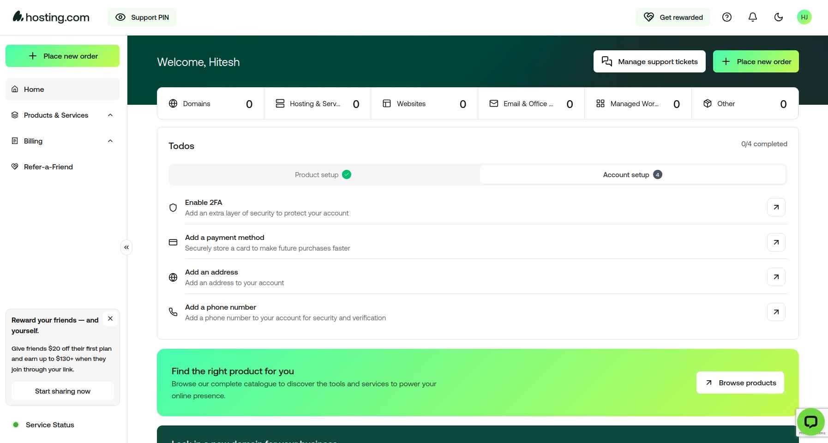
Task: Click the Email & Office envelope icon
Action: click(x=493, y=103)
